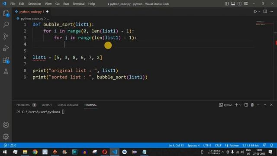The image size is (277, 156).
Task: Split the editor to the right
Action: pos(265,12)
